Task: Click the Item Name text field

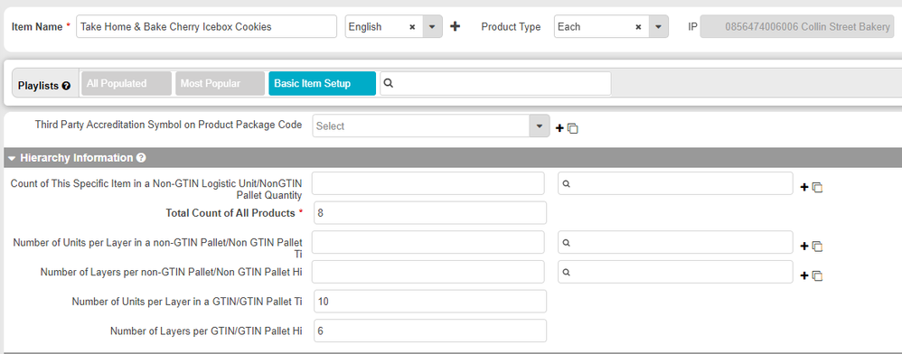Action: tap(206, 26)
